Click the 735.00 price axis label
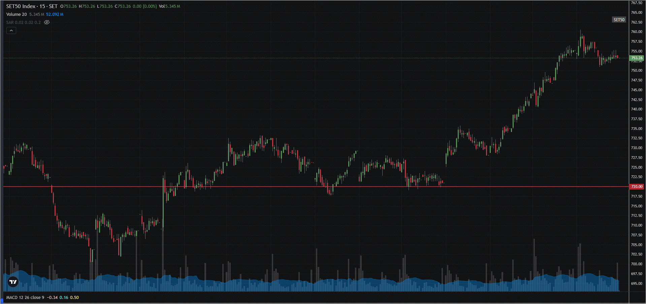646x304 pixels. pos(637,129)
